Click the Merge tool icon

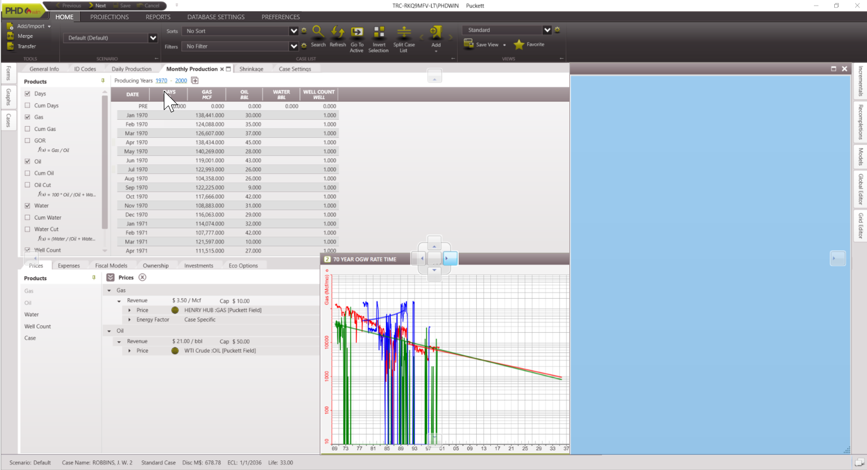pos(10,36)
